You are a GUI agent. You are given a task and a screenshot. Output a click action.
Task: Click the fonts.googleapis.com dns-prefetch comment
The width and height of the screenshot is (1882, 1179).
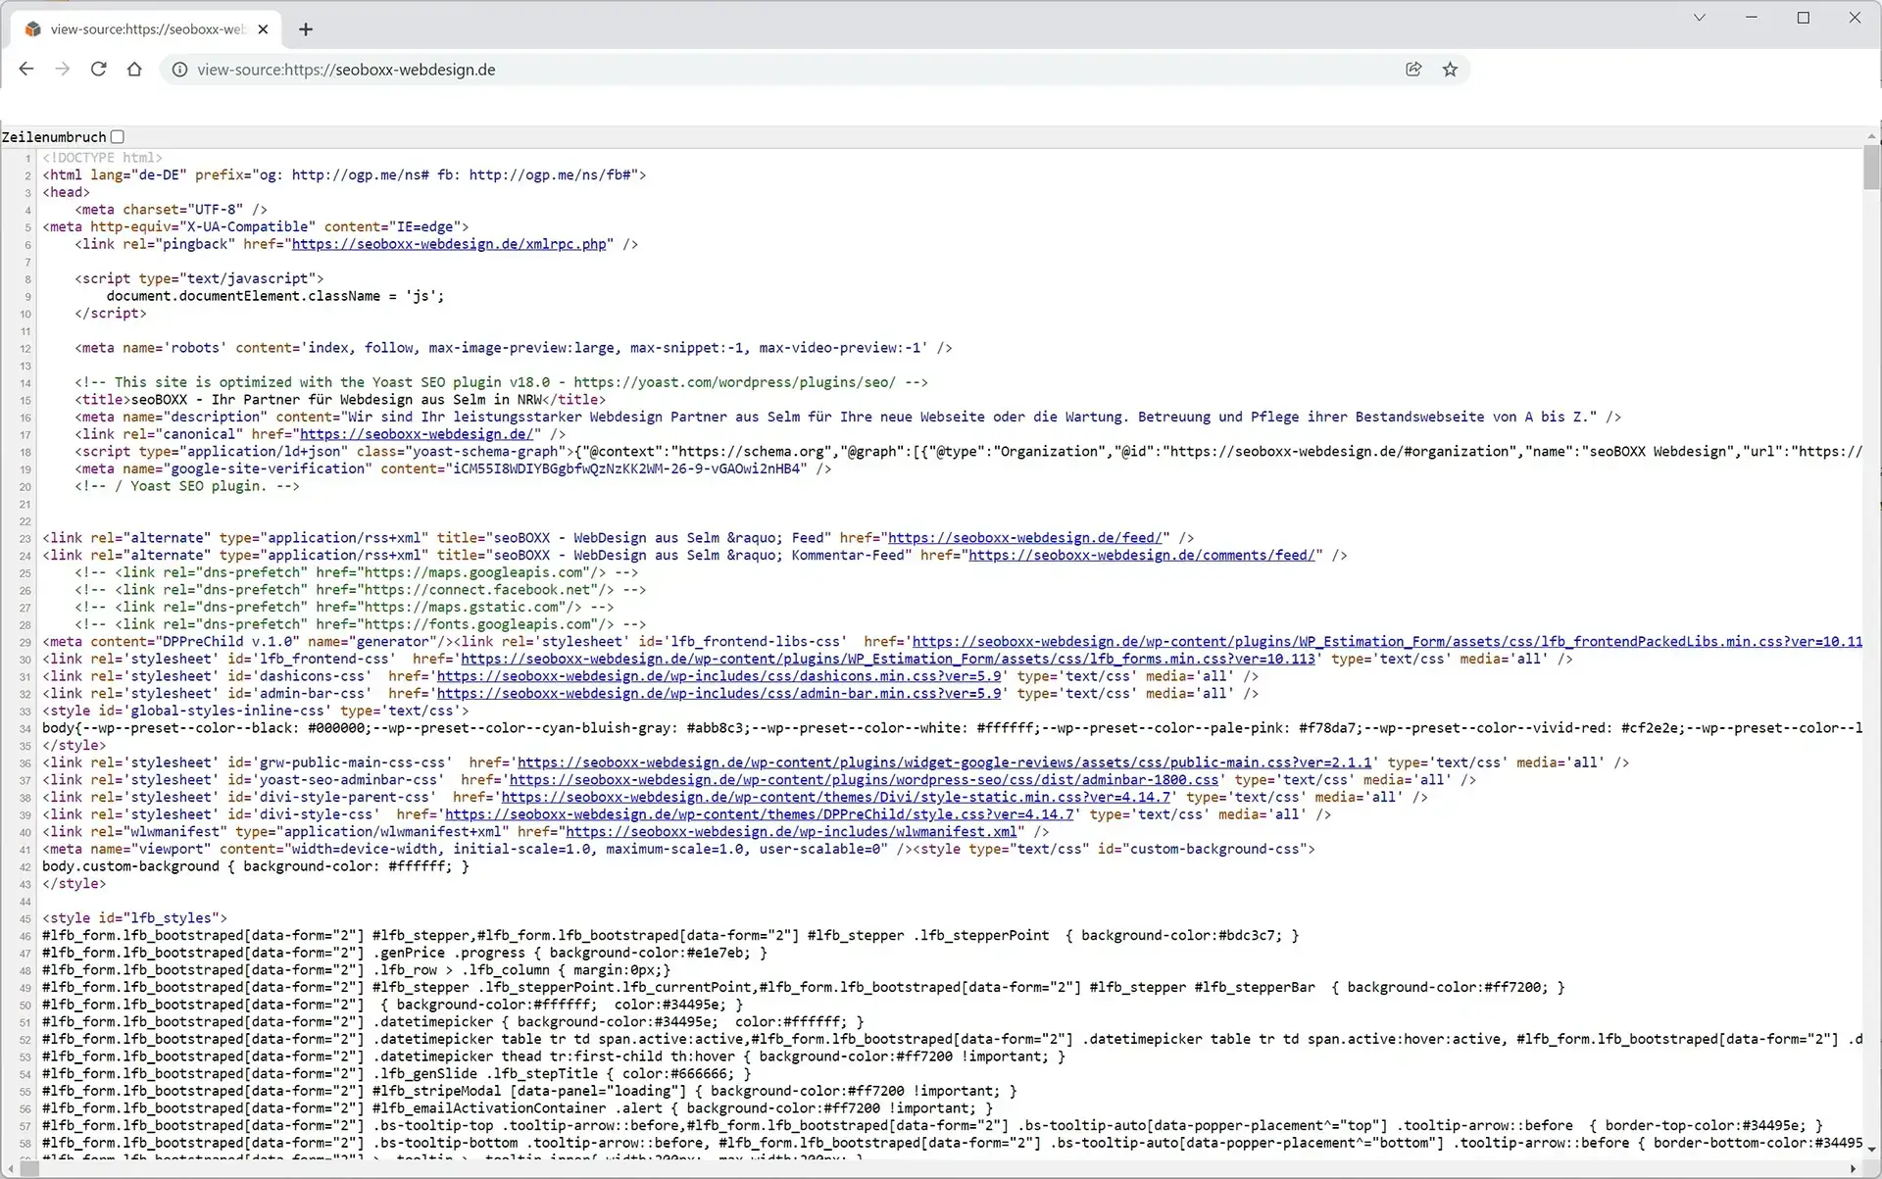click(x=361, y=624)
